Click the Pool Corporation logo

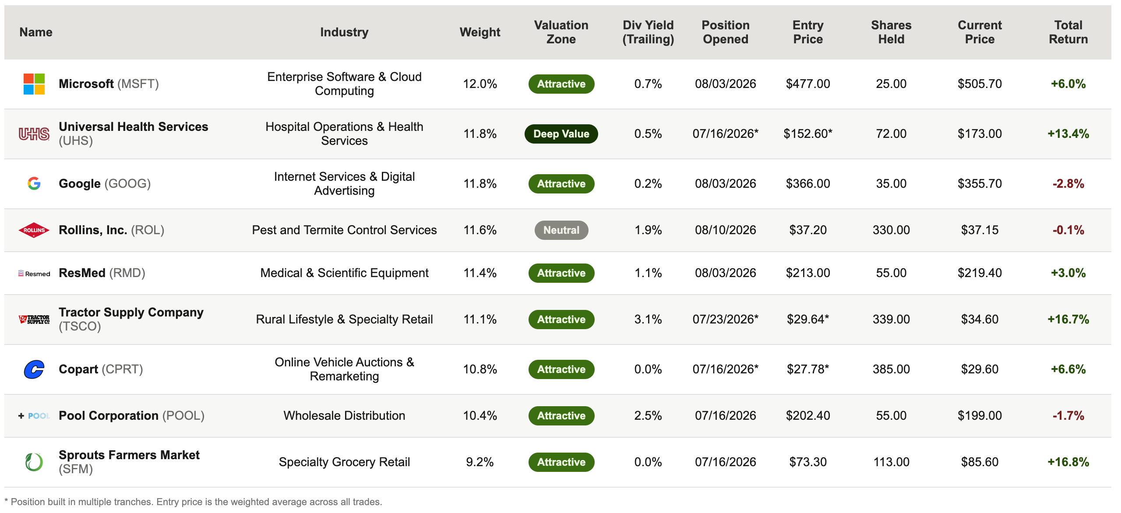(34, 416)
